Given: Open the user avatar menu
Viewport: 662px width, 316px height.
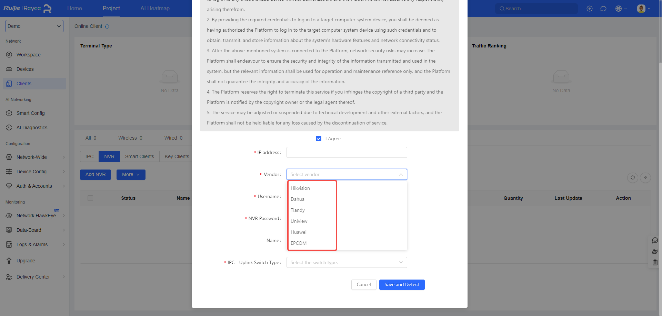Looking at the screenshot, I should coord(644,9).
